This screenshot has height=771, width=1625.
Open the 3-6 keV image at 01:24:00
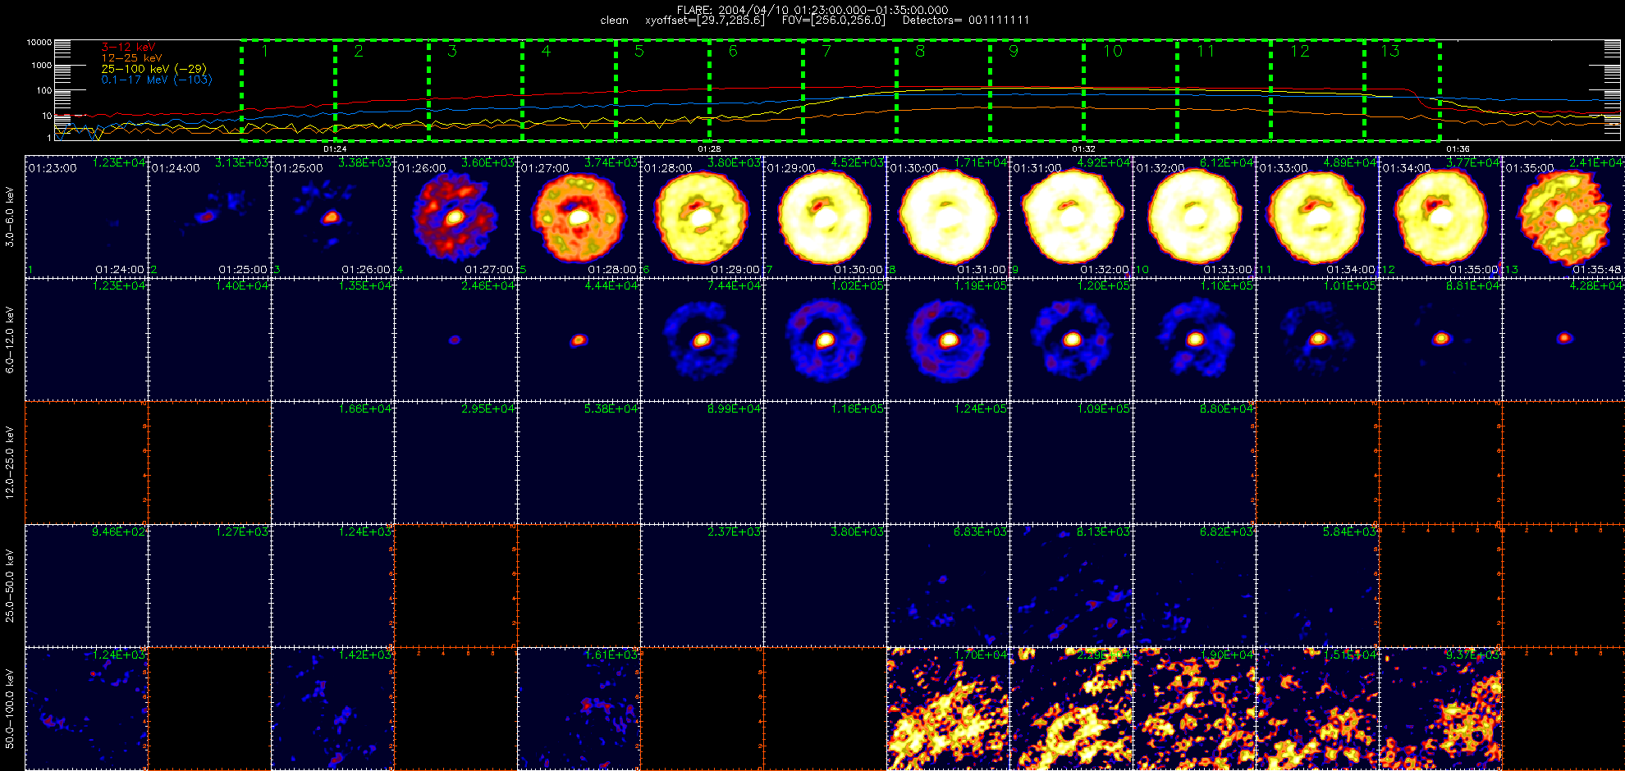[x=209, y=217]
